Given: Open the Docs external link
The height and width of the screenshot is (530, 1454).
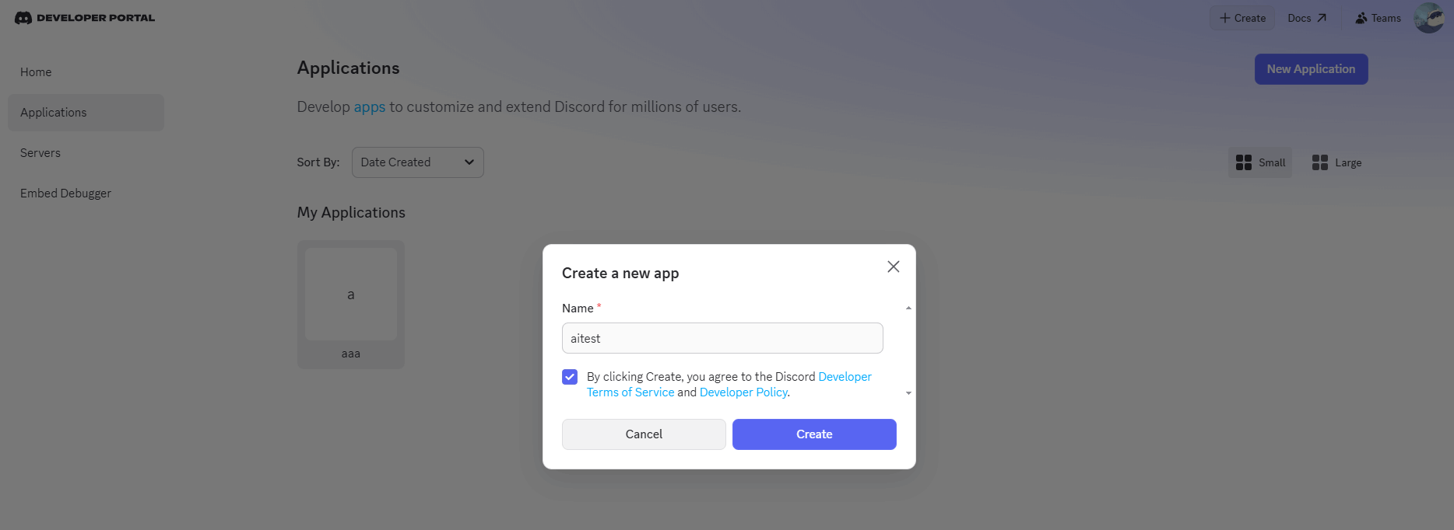Looking at the screenshot, I should tap(1307, 18).
